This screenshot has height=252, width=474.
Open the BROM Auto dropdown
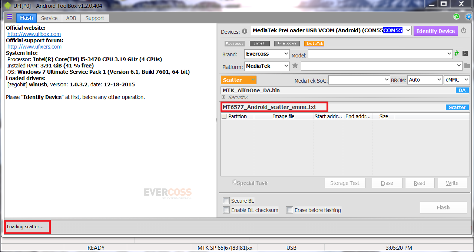pos(425,80)
